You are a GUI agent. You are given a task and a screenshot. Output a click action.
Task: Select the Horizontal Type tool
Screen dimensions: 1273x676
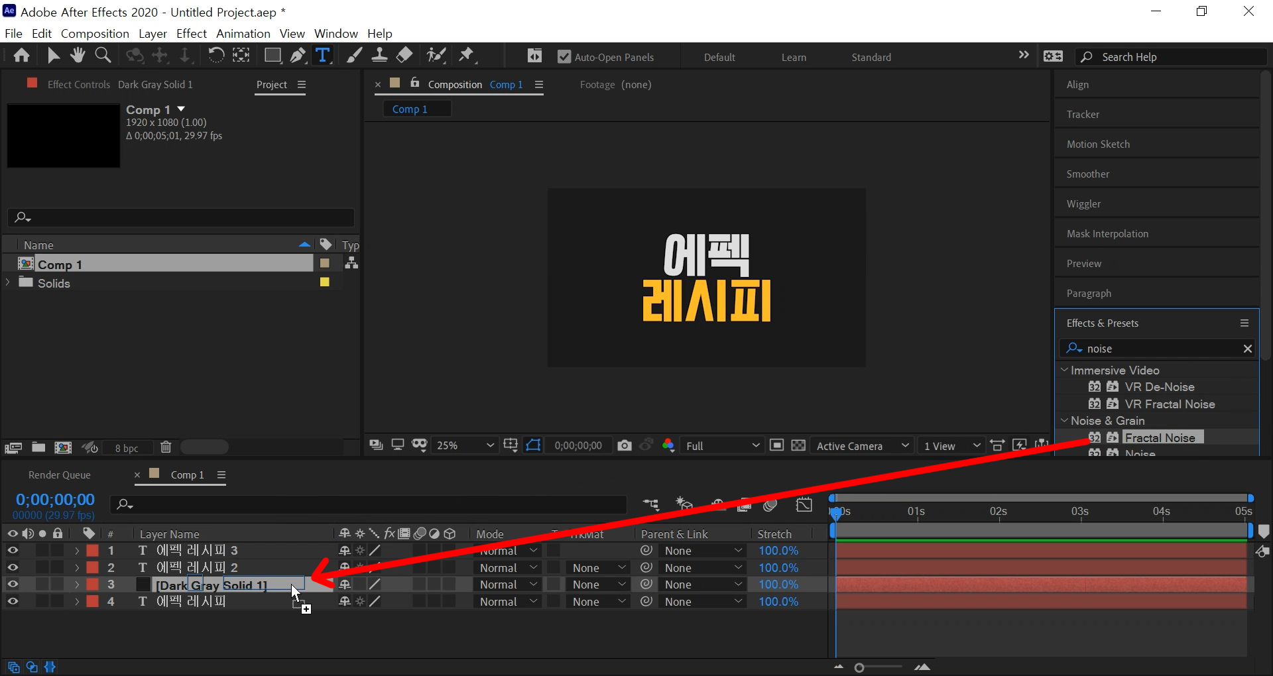pyautogui.click(x=323, y=56)
